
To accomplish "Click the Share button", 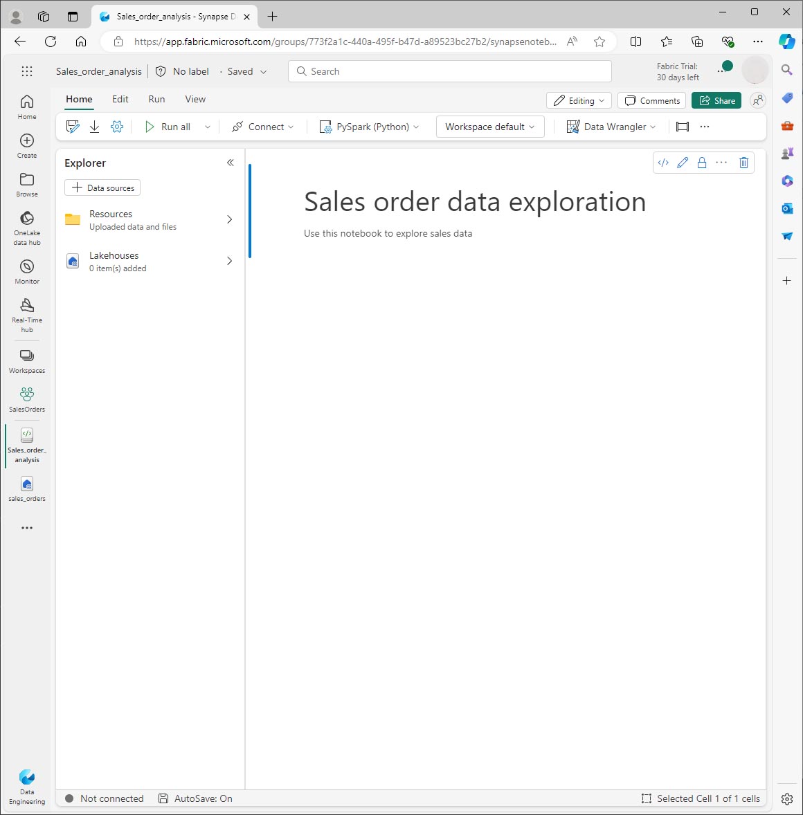I will pos(716,100).
